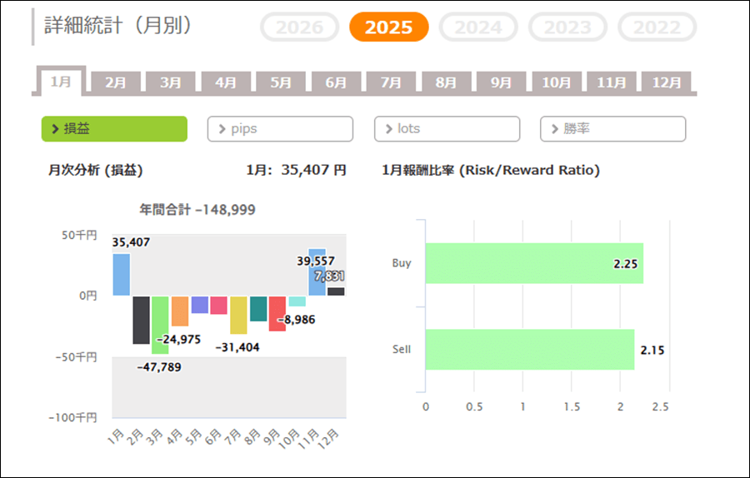Open the 6月 month tab

pos(336,82)
